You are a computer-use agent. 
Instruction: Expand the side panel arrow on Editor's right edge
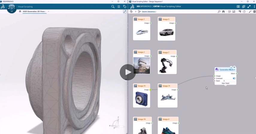coord(255,78)
